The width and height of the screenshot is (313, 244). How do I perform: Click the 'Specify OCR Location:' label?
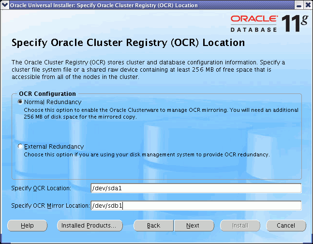click(x=41, y=188)
